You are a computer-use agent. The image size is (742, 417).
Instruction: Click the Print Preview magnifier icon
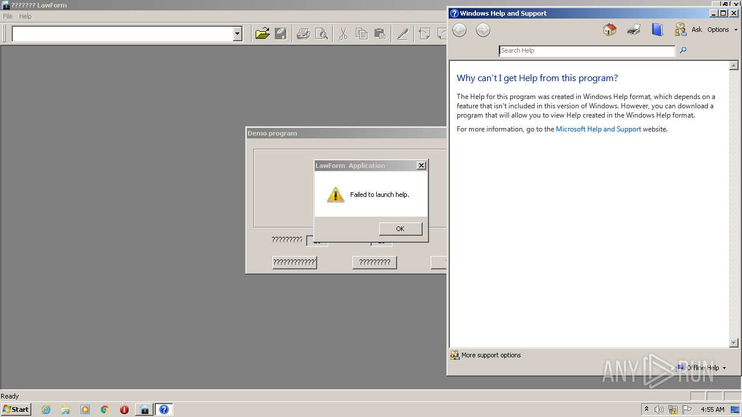(321, 34)
